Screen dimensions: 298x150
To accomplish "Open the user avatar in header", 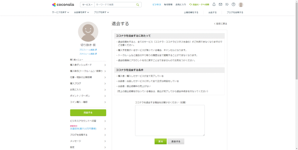I will tap(241, 5).
